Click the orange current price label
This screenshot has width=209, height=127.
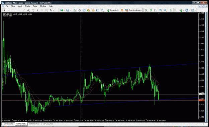[x=201, y=100]
